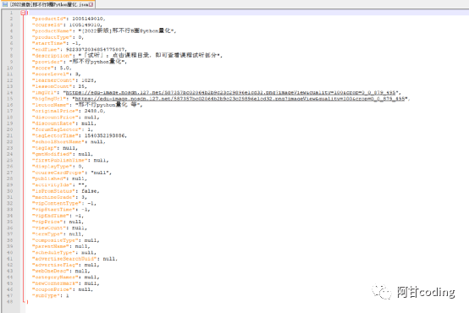Click the productId value 1005149010
The width and height of the screenshot is (469, 313).
pyautogui.click(x=88, y=19)
